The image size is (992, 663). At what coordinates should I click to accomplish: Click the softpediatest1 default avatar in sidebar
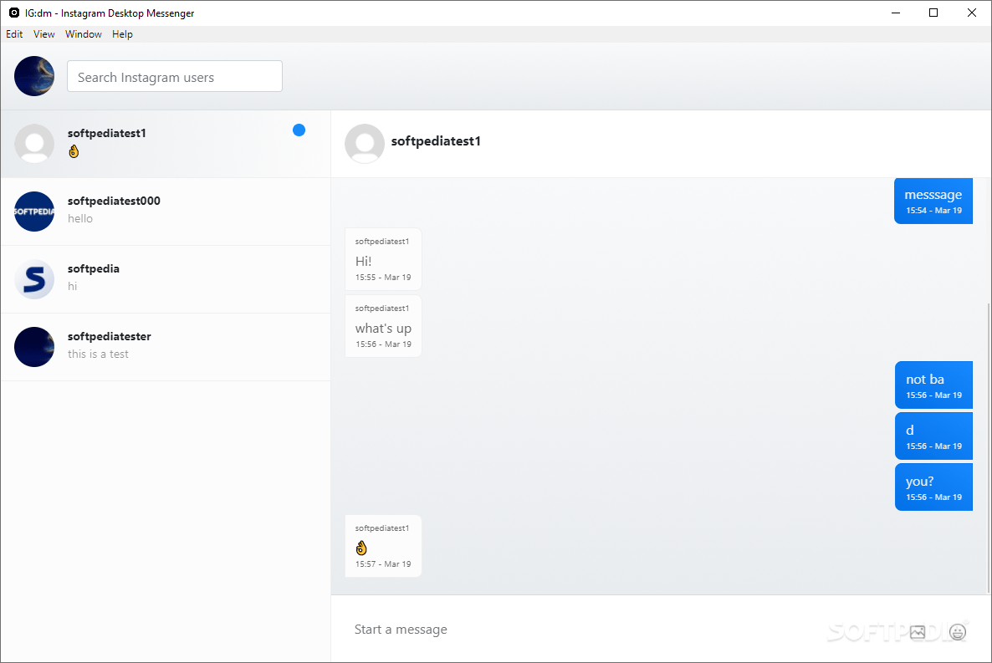[x=34, y=144]
